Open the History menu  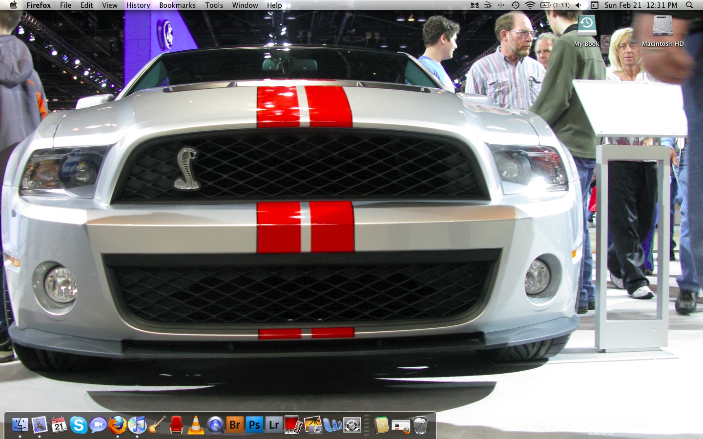[x=138, y=5]
